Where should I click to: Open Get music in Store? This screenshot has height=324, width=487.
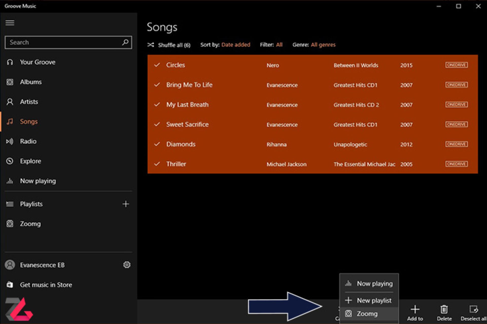(x=46, y=285)
